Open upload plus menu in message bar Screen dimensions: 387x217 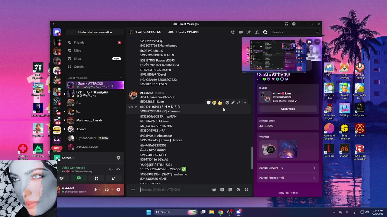tap(133, 190)
